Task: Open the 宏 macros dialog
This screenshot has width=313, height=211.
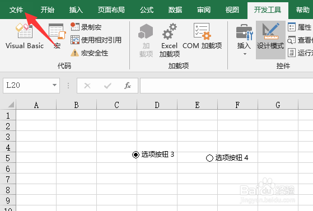Action: point(57,36)
